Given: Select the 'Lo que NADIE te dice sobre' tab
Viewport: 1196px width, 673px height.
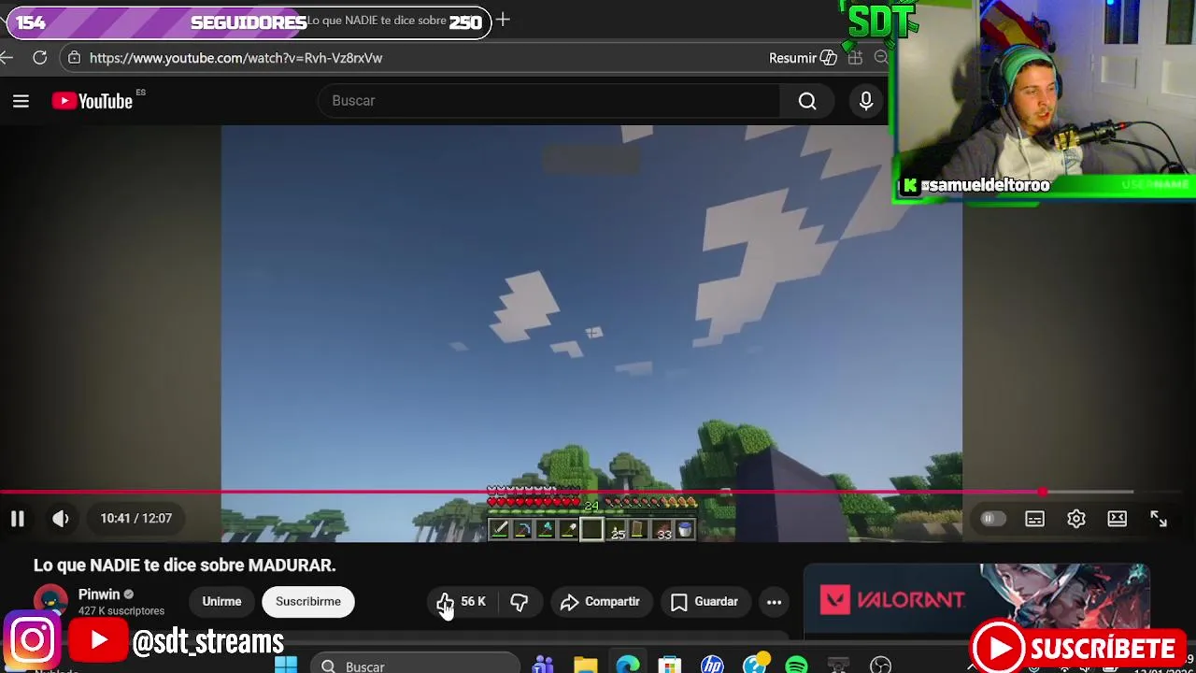Looking at the screenshot, I should pos(376,21).
